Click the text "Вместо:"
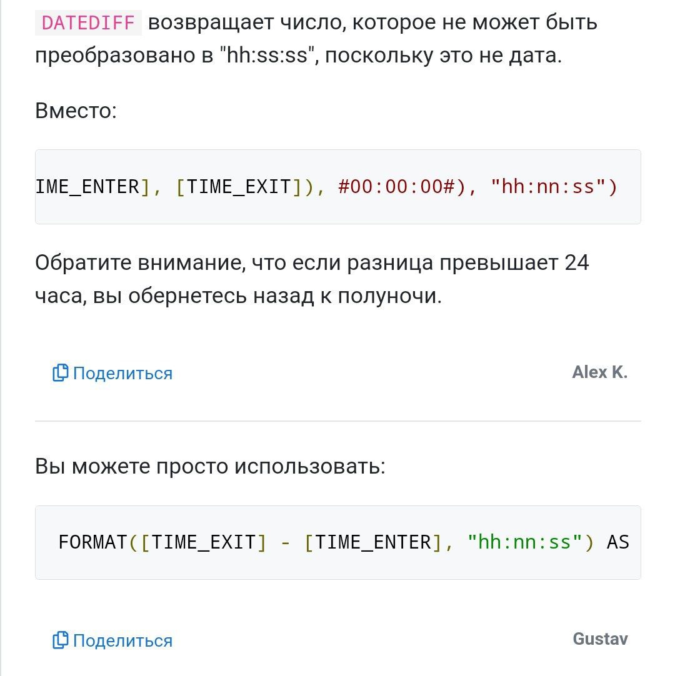This screenshot has height=676, width=675. click(76, 111)
